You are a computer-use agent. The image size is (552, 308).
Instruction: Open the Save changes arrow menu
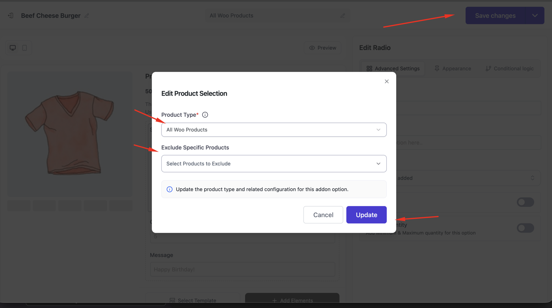coord(535,16)
